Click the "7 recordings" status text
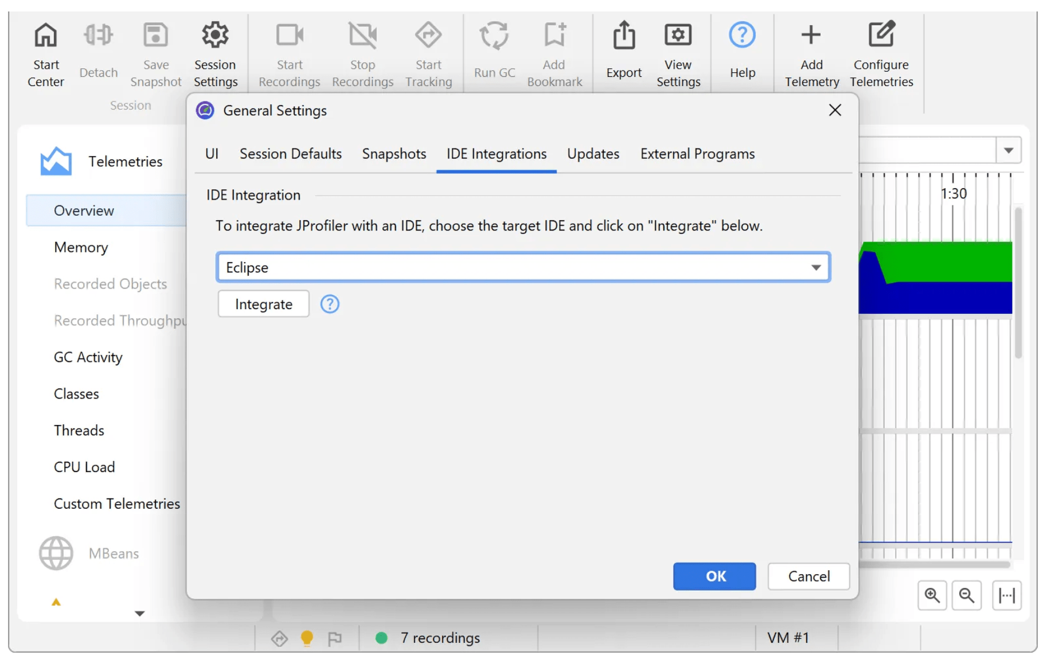Screen dimensions: 1047x663 (440, 638)
